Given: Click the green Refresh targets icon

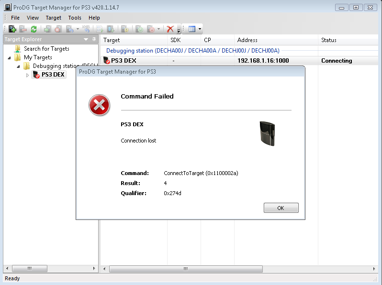Looking at the screenshot, I should (34, 29).
